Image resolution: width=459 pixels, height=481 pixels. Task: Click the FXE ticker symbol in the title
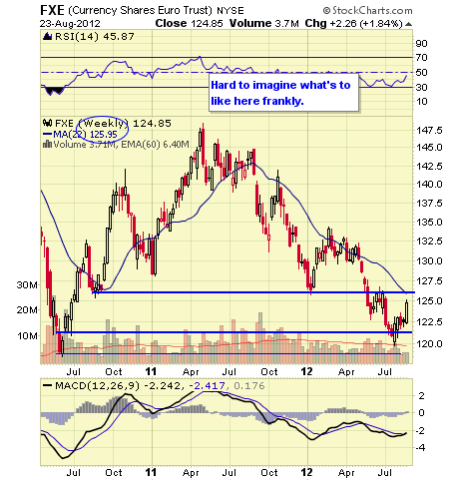point(52,10)
